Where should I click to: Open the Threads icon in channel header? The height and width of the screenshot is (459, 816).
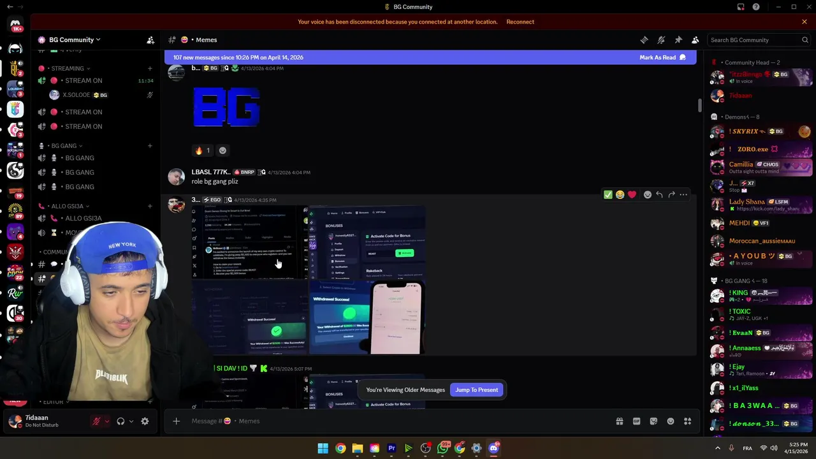point(644,40)
